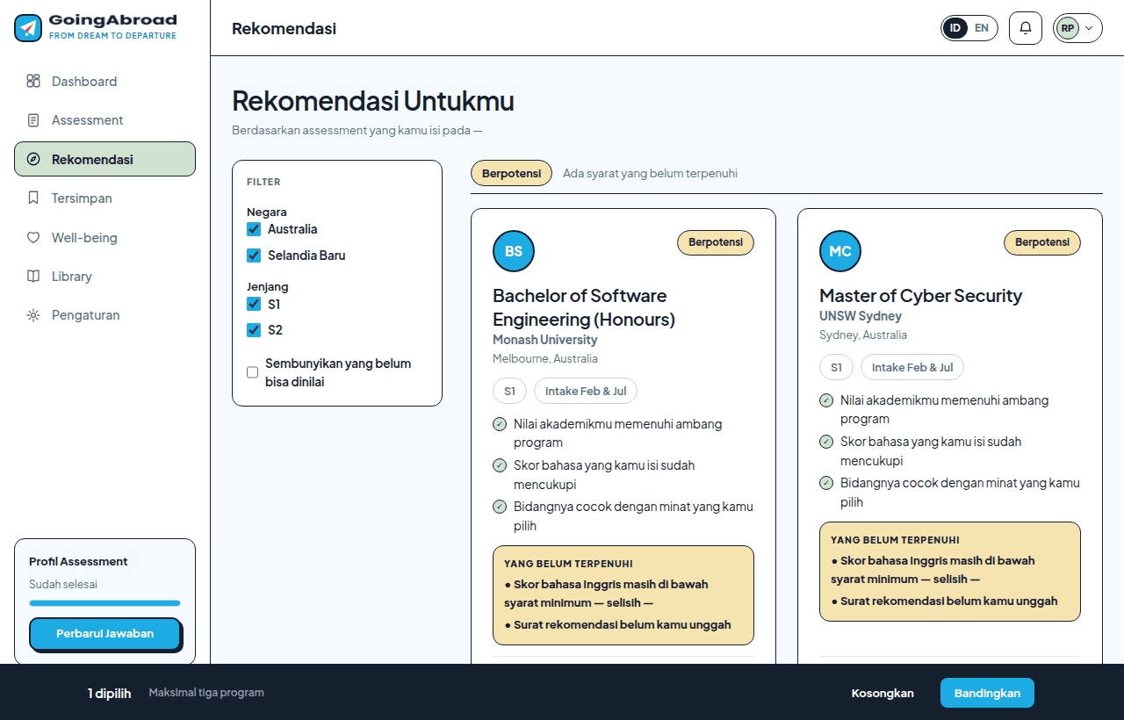The image size is (1124, 720).
Task: Click the Library book icon
Action: (33, 277)
